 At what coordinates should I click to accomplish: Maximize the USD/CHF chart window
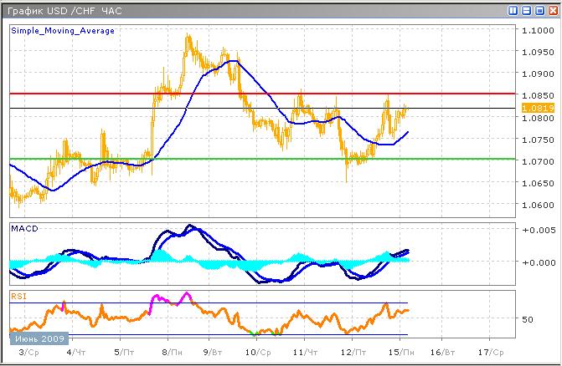pyautogui.click(x=539, y=10)
